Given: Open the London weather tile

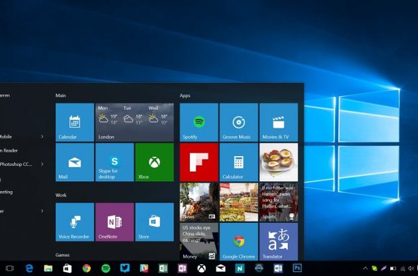Looking at the screenshot, I should [134, 122].
